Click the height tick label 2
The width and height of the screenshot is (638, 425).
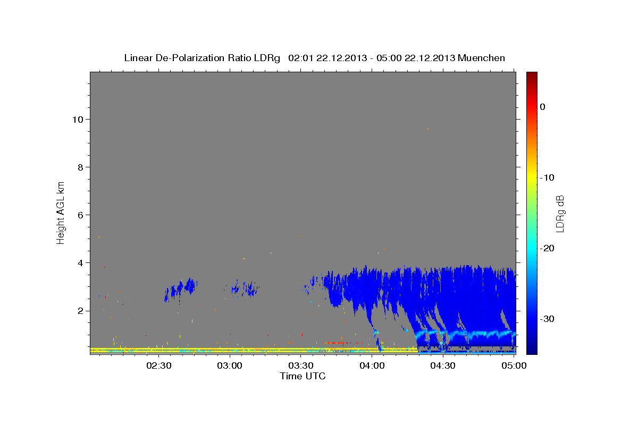[80, 311]
